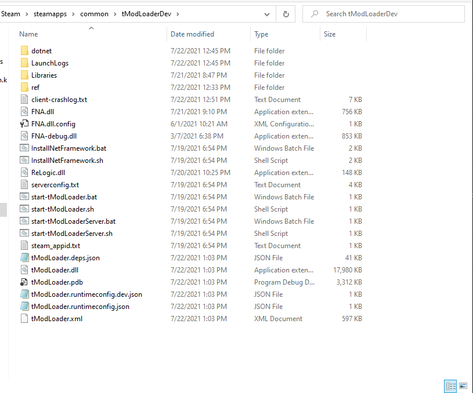
Task: Select the ref folder icon
Action: tap(24, 88)
